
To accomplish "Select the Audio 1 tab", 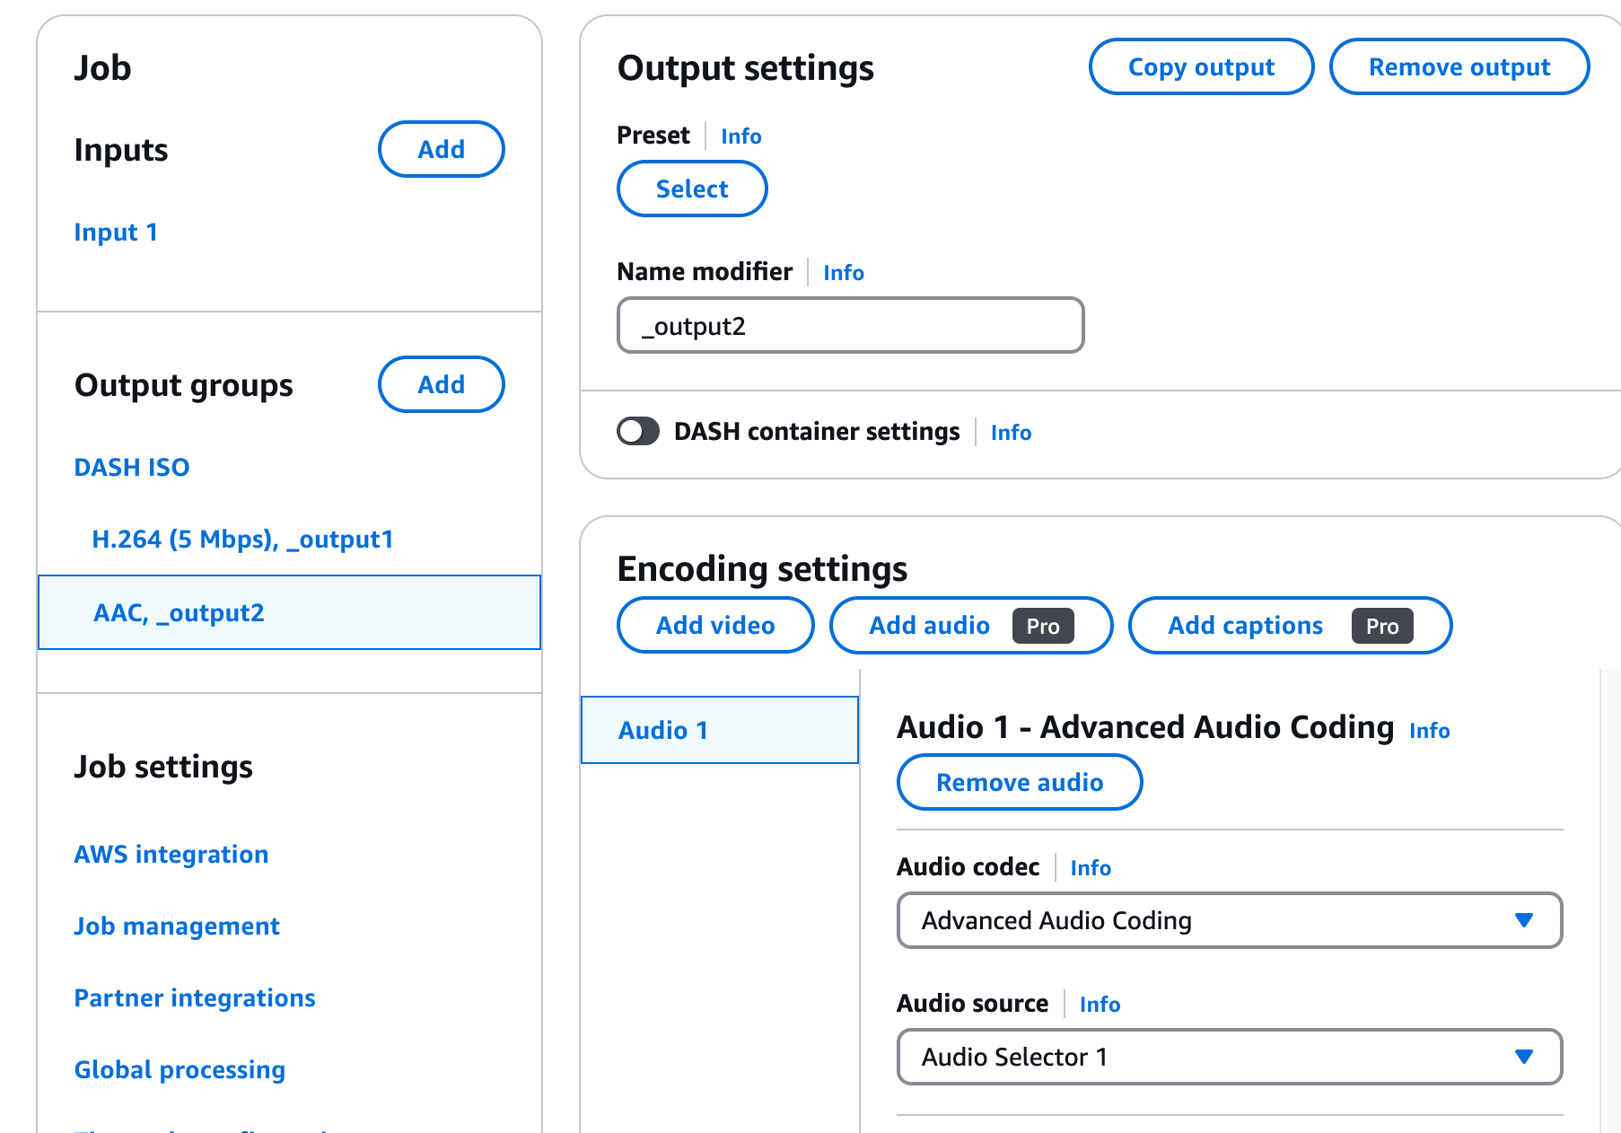I will pos(664,730).
